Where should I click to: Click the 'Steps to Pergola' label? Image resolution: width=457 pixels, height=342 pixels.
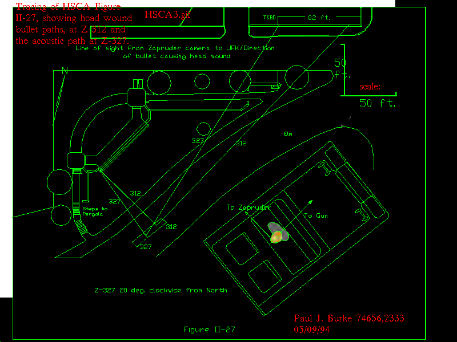(95, 211)
